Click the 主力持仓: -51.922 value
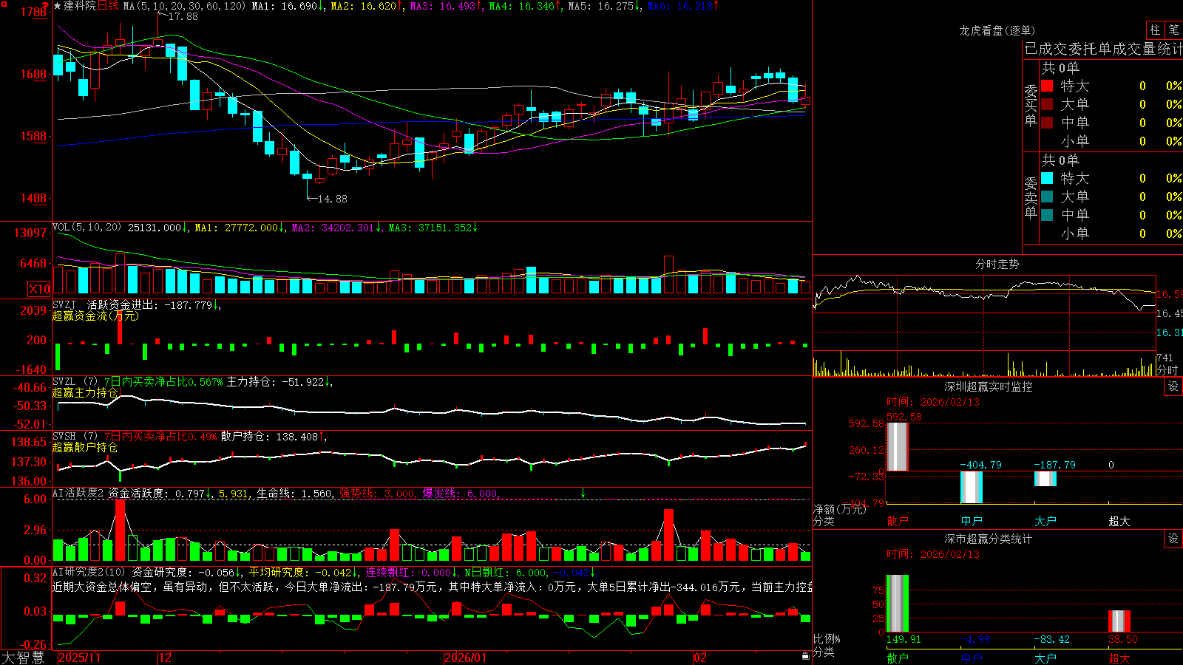 click(276, 382)
